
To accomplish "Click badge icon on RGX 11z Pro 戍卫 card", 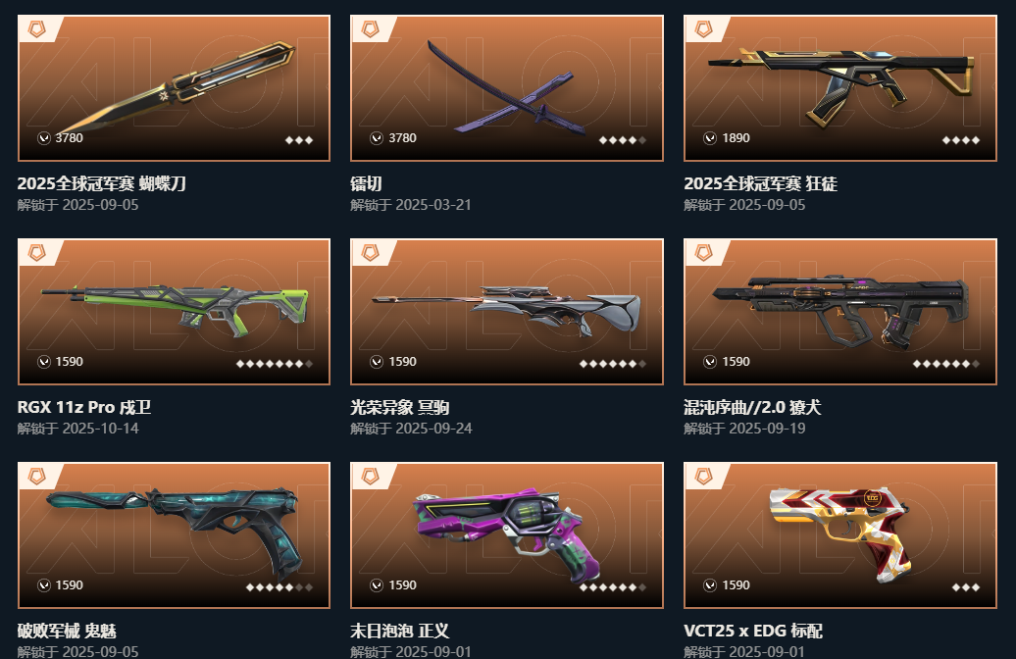I will pyautogui.click(x=37, y=253).
